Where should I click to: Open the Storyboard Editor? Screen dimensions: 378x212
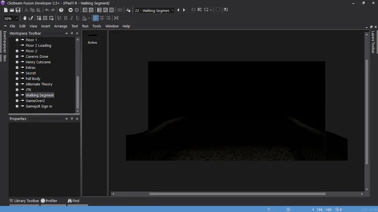[x=85, y=10]
